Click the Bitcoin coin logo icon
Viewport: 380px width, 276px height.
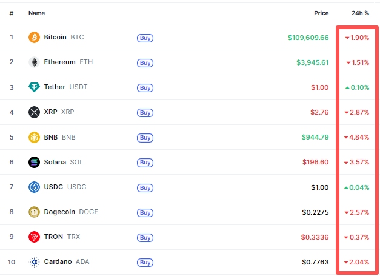34,38
